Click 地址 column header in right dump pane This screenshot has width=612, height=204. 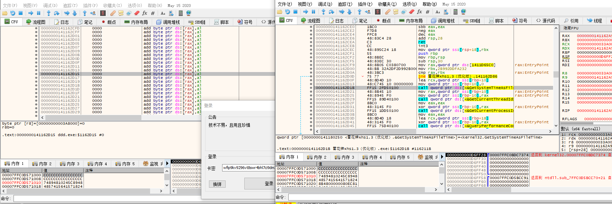pos(296,164)
